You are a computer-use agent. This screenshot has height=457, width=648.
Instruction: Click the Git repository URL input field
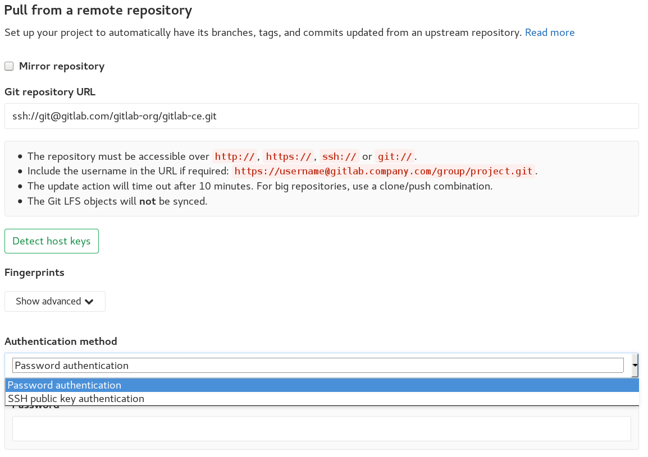(x=320, y=116)
